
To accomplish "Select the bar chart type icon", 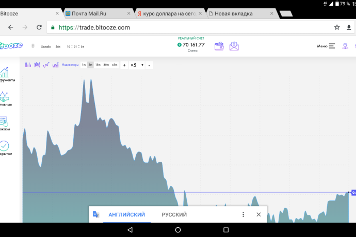I will (28, 65).
